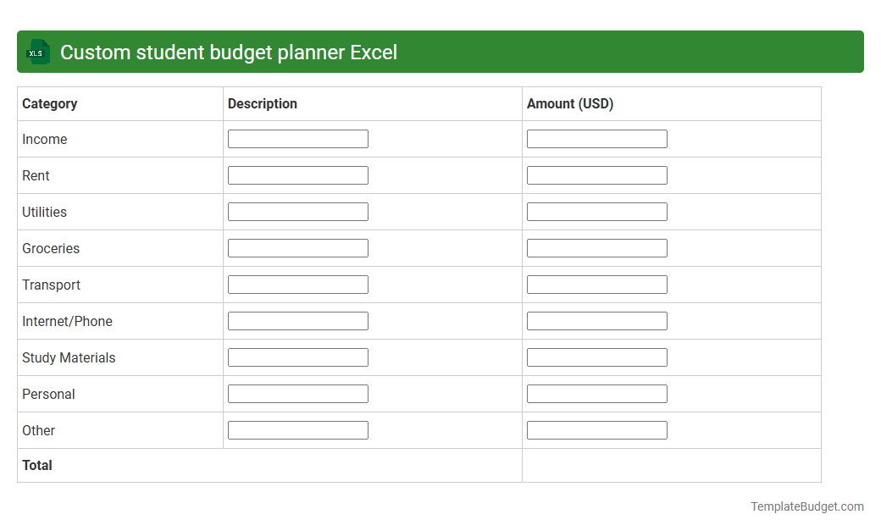
Task: Click the Transport description box
Action: 297,284
